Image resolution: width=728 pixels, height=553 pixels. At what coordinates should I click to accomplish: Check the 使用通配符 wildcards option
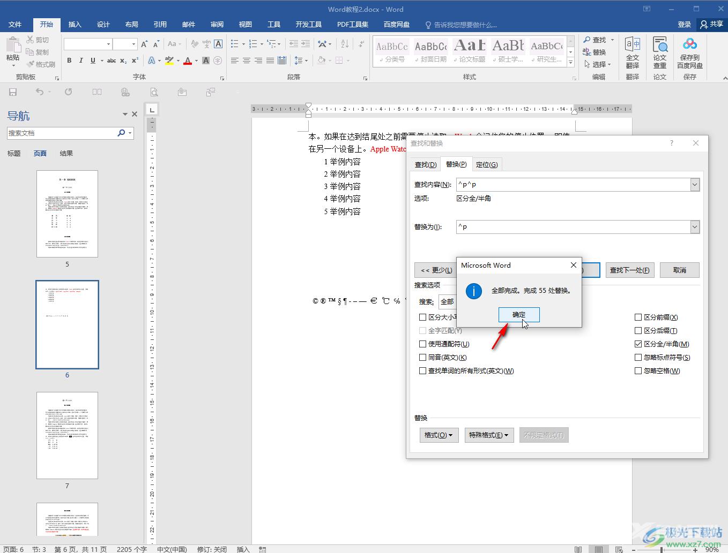coord(423,344)
